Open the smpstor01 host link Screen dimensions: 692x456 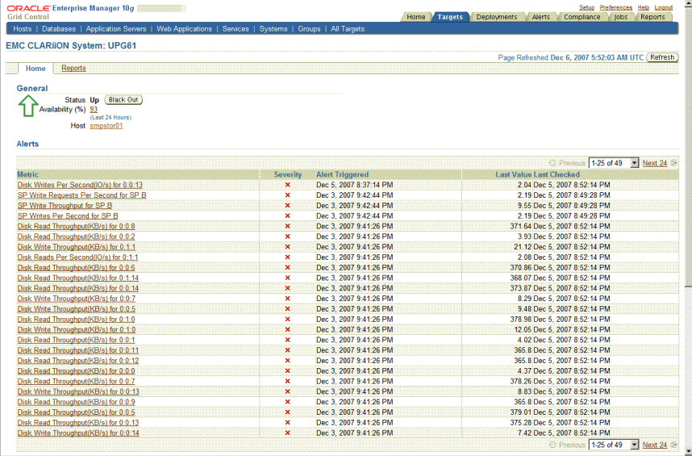tap(106, 125)
